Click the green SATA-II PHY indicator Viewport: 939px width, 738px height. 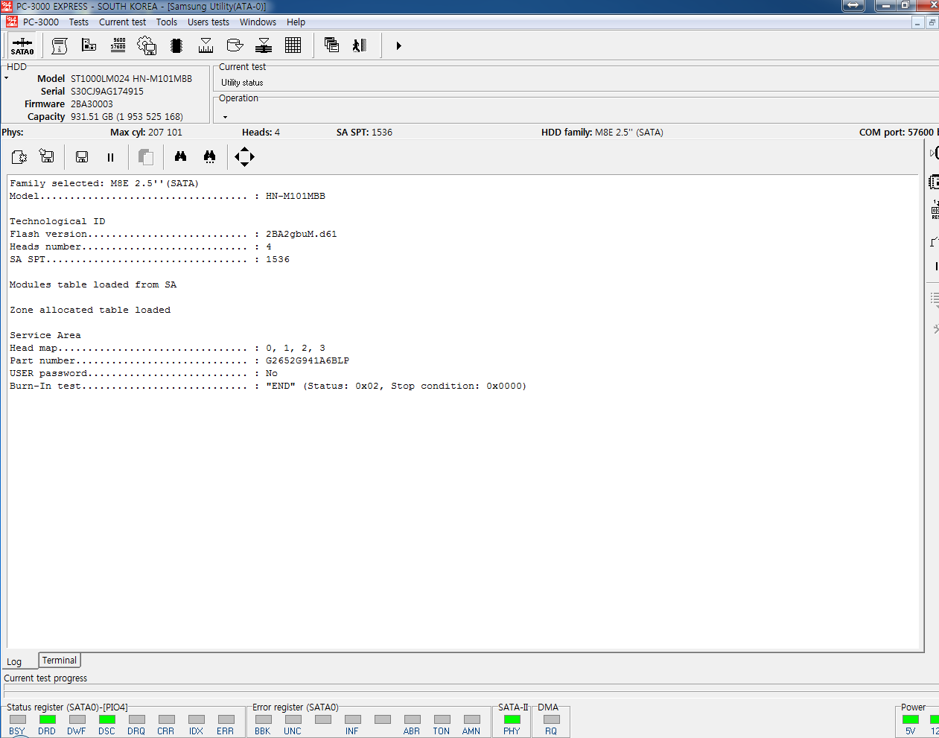[512, 719]
